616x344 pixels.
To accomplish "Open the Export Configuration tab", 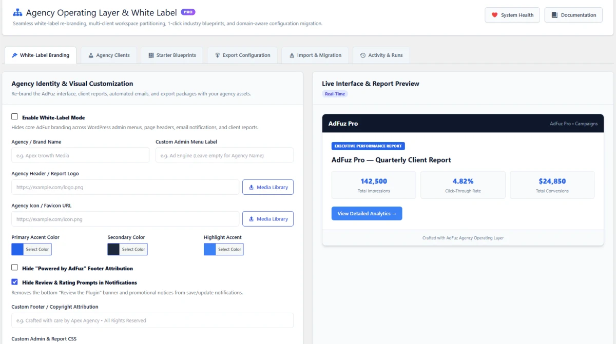I will pos(243,55).
